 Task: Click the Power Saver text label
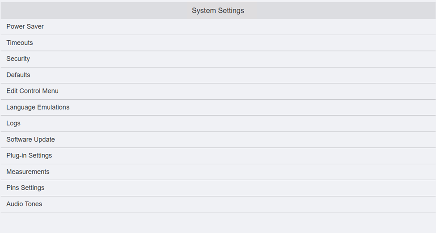[x=25, y=26]
